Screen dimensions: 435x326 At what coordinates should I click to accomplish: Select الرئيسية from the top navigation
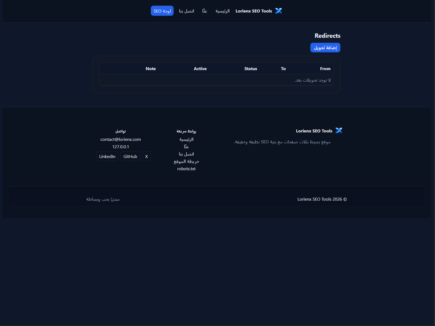tap(222, 11)
